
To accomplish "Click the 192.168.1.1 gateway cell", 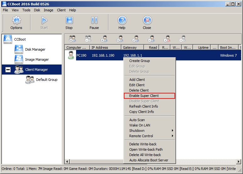I will click(x=133, y=55).
